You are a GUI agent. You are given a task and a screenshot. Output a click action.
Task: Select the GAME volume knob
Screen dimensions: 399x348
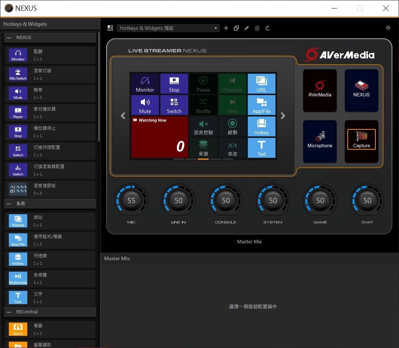click(320, 201)
